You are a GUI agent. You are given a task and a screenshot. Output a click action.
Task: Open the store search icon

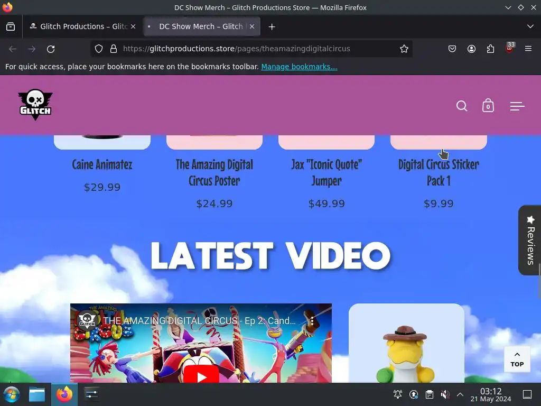(x=462, y=106)
